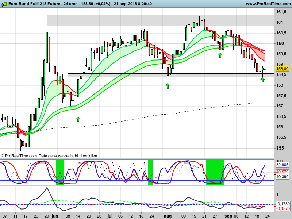
Task: Click the -0,1789 value in bottom panel
Action: coord(283,204)
